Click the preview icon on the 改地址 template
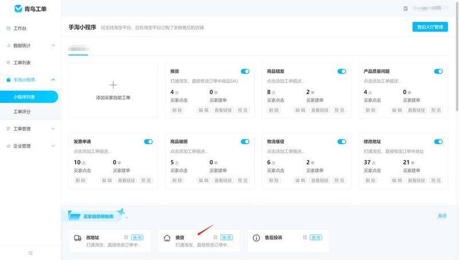 126,237
